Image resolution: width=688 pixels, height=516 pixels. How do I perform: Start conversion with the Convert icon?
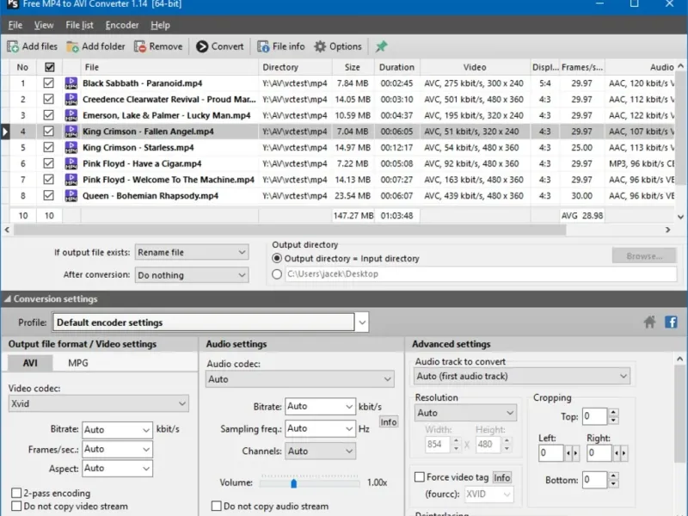(x=202, y=46)
